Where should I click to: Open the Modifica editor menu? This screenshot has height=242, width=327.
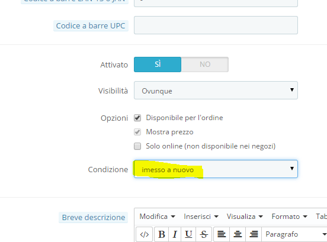coord(157,217)
